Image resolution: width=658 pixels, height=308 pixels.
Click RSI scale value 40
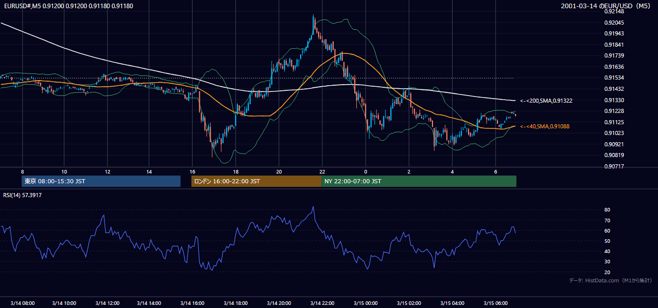coord(607,251)
